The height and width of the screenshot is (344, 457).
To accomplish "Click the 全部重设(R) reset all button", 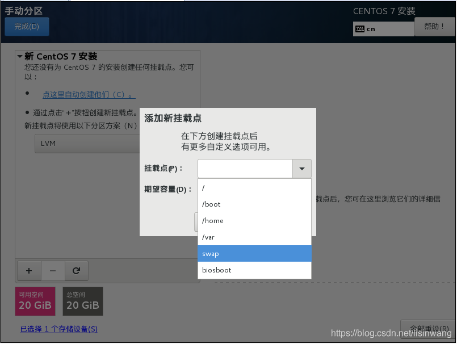I will (429, 329).
